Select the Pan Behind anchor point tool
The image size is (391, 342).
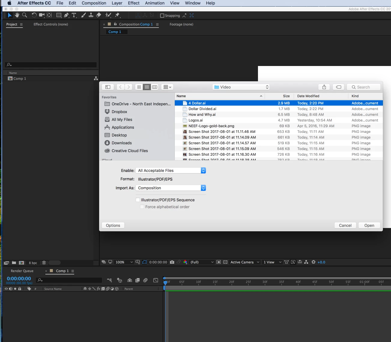pos(49,15)
